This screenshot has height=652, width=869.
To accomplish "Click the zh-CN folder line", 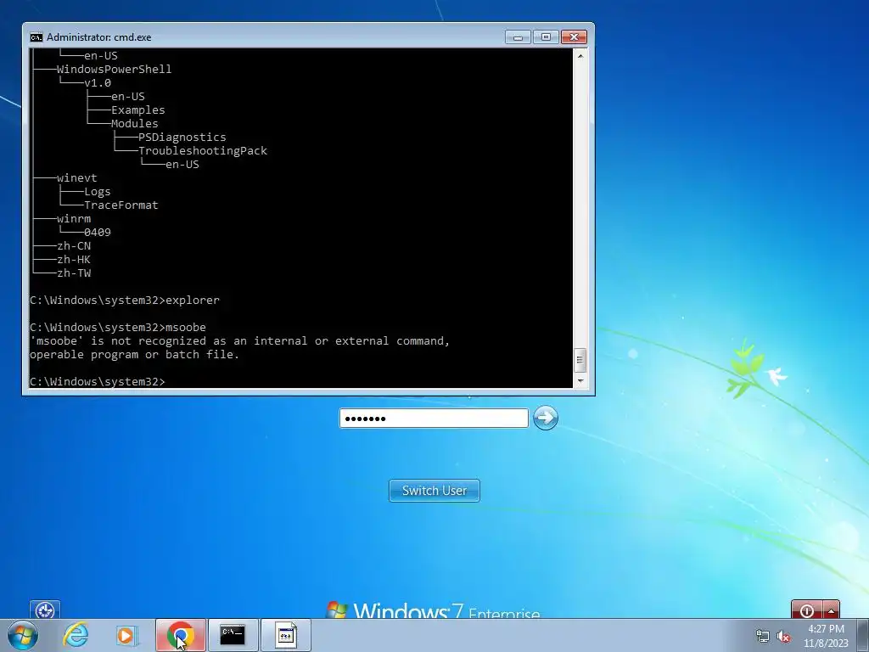I will [74, 245].
